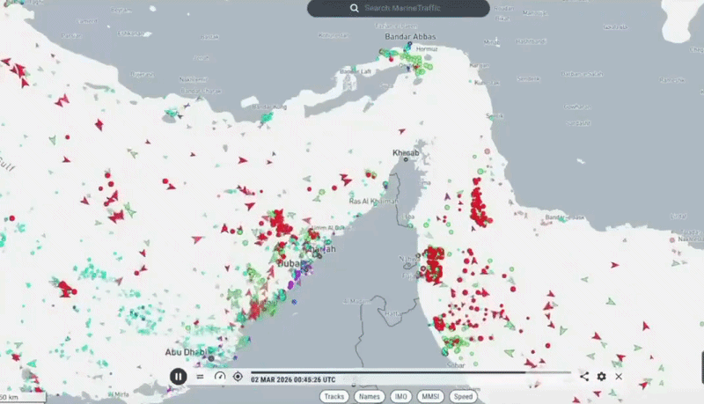Share the playback via share icon
Viewport: 704px width, 404px height.
point(584,377)
